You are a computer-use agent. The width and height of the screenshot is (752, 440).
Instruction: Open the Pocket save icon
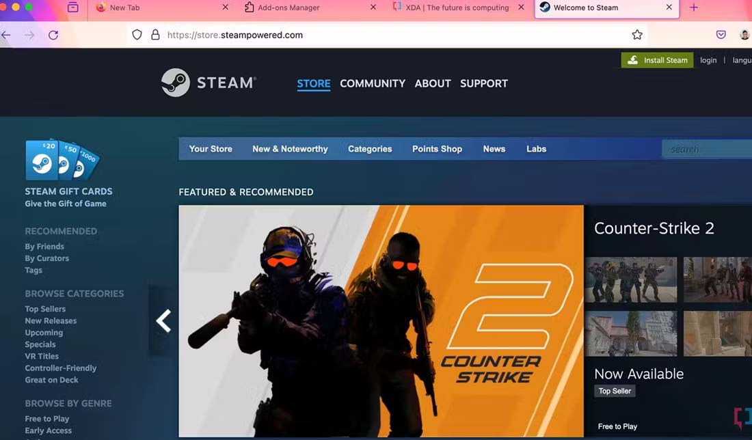pyautogui.click(x=721, y=35)
